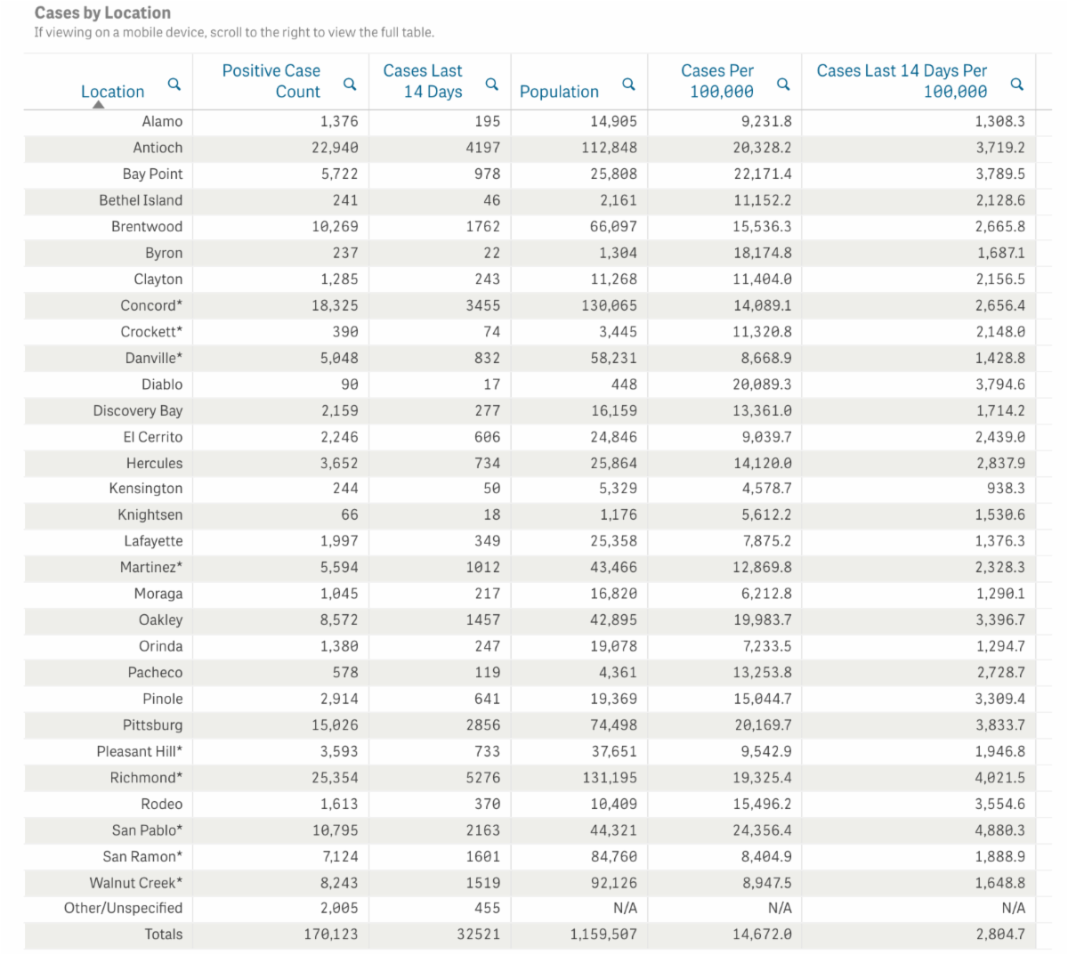The image size is (1068, 955).
Task: Click search icon for Cases Per 100,000
Action: coord(783,85)
